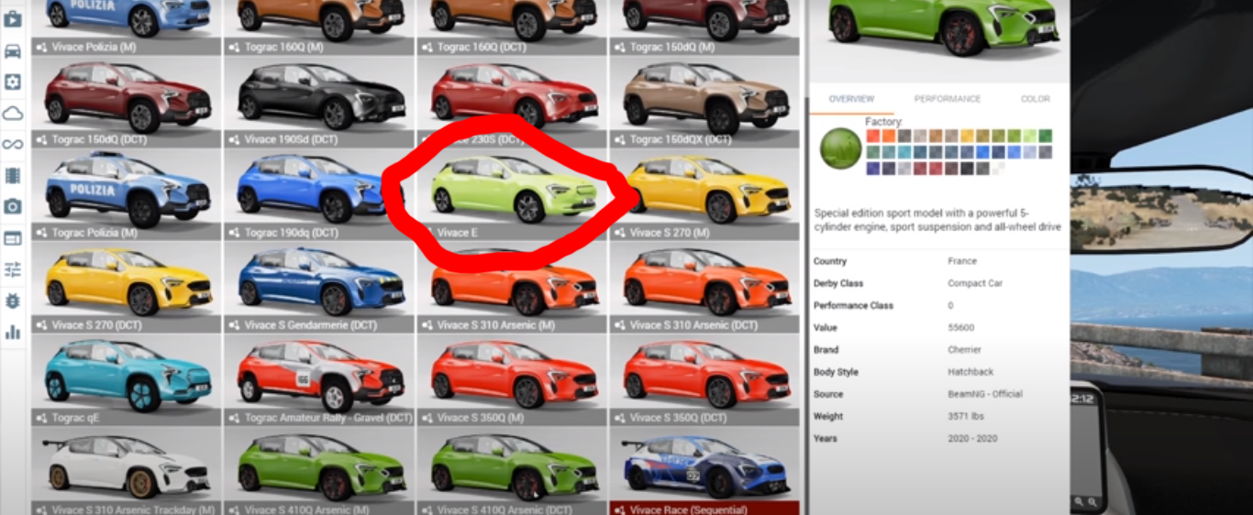This screenshot has width=1253, height=515.
Task: Click config icon beside Vivace Race (Sequential)
Action: point(619,510)
